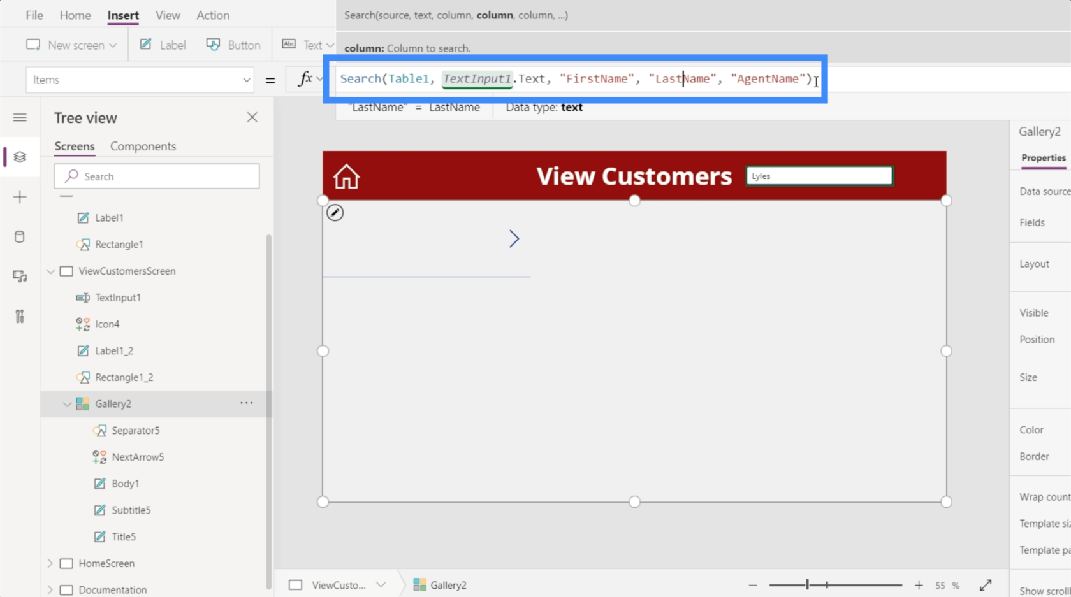Click the fx formula button
Viewport: 1071px width, 597px height.
(x=306, y=79)
